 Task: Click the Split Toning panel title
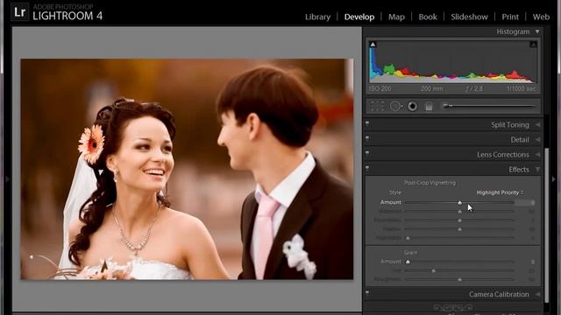coord(510,124)
